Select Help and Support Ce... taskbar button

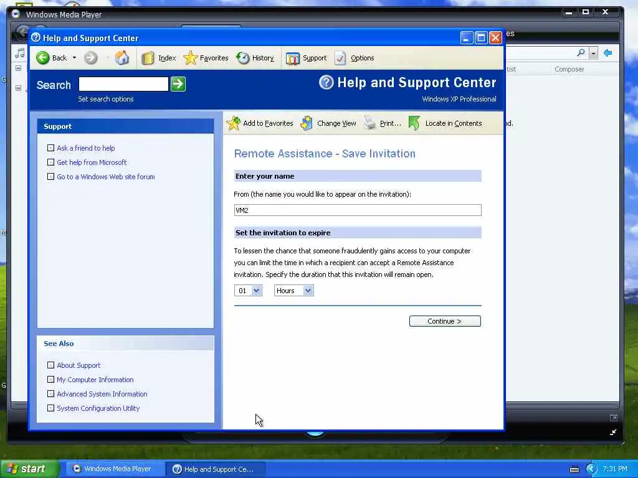click(215, 469)
